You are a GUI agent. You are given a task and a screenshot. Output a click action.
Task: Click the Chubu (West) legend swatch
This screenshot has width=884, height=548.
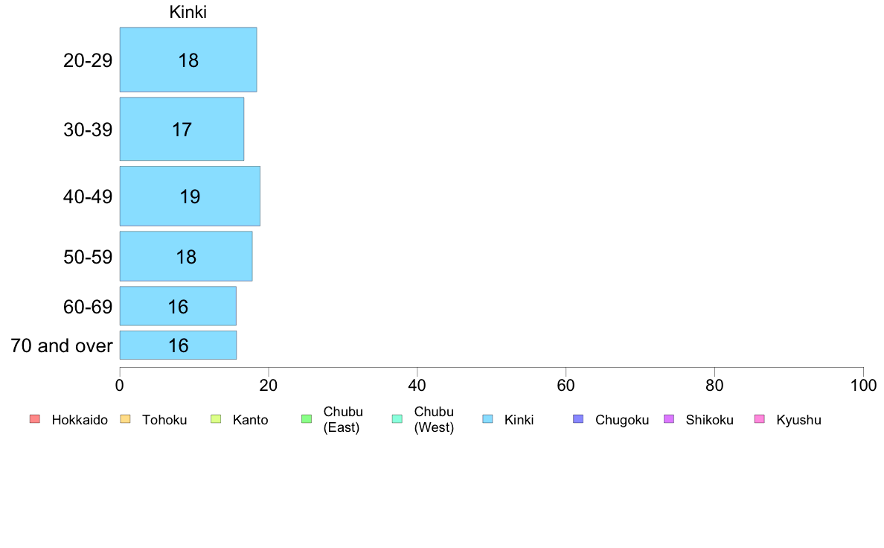click(397, 419)
